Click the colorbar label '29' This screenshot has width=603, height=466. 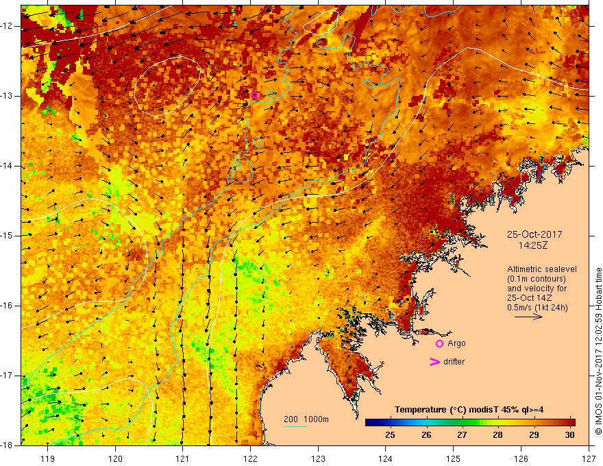tap(534, 435)
